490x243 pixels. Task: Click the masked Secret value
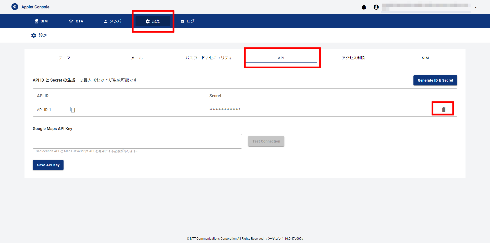(x=225, y=109)
